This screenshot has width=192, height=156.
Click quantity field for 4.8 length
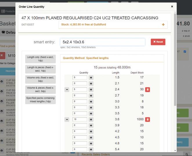pos(80,144)
